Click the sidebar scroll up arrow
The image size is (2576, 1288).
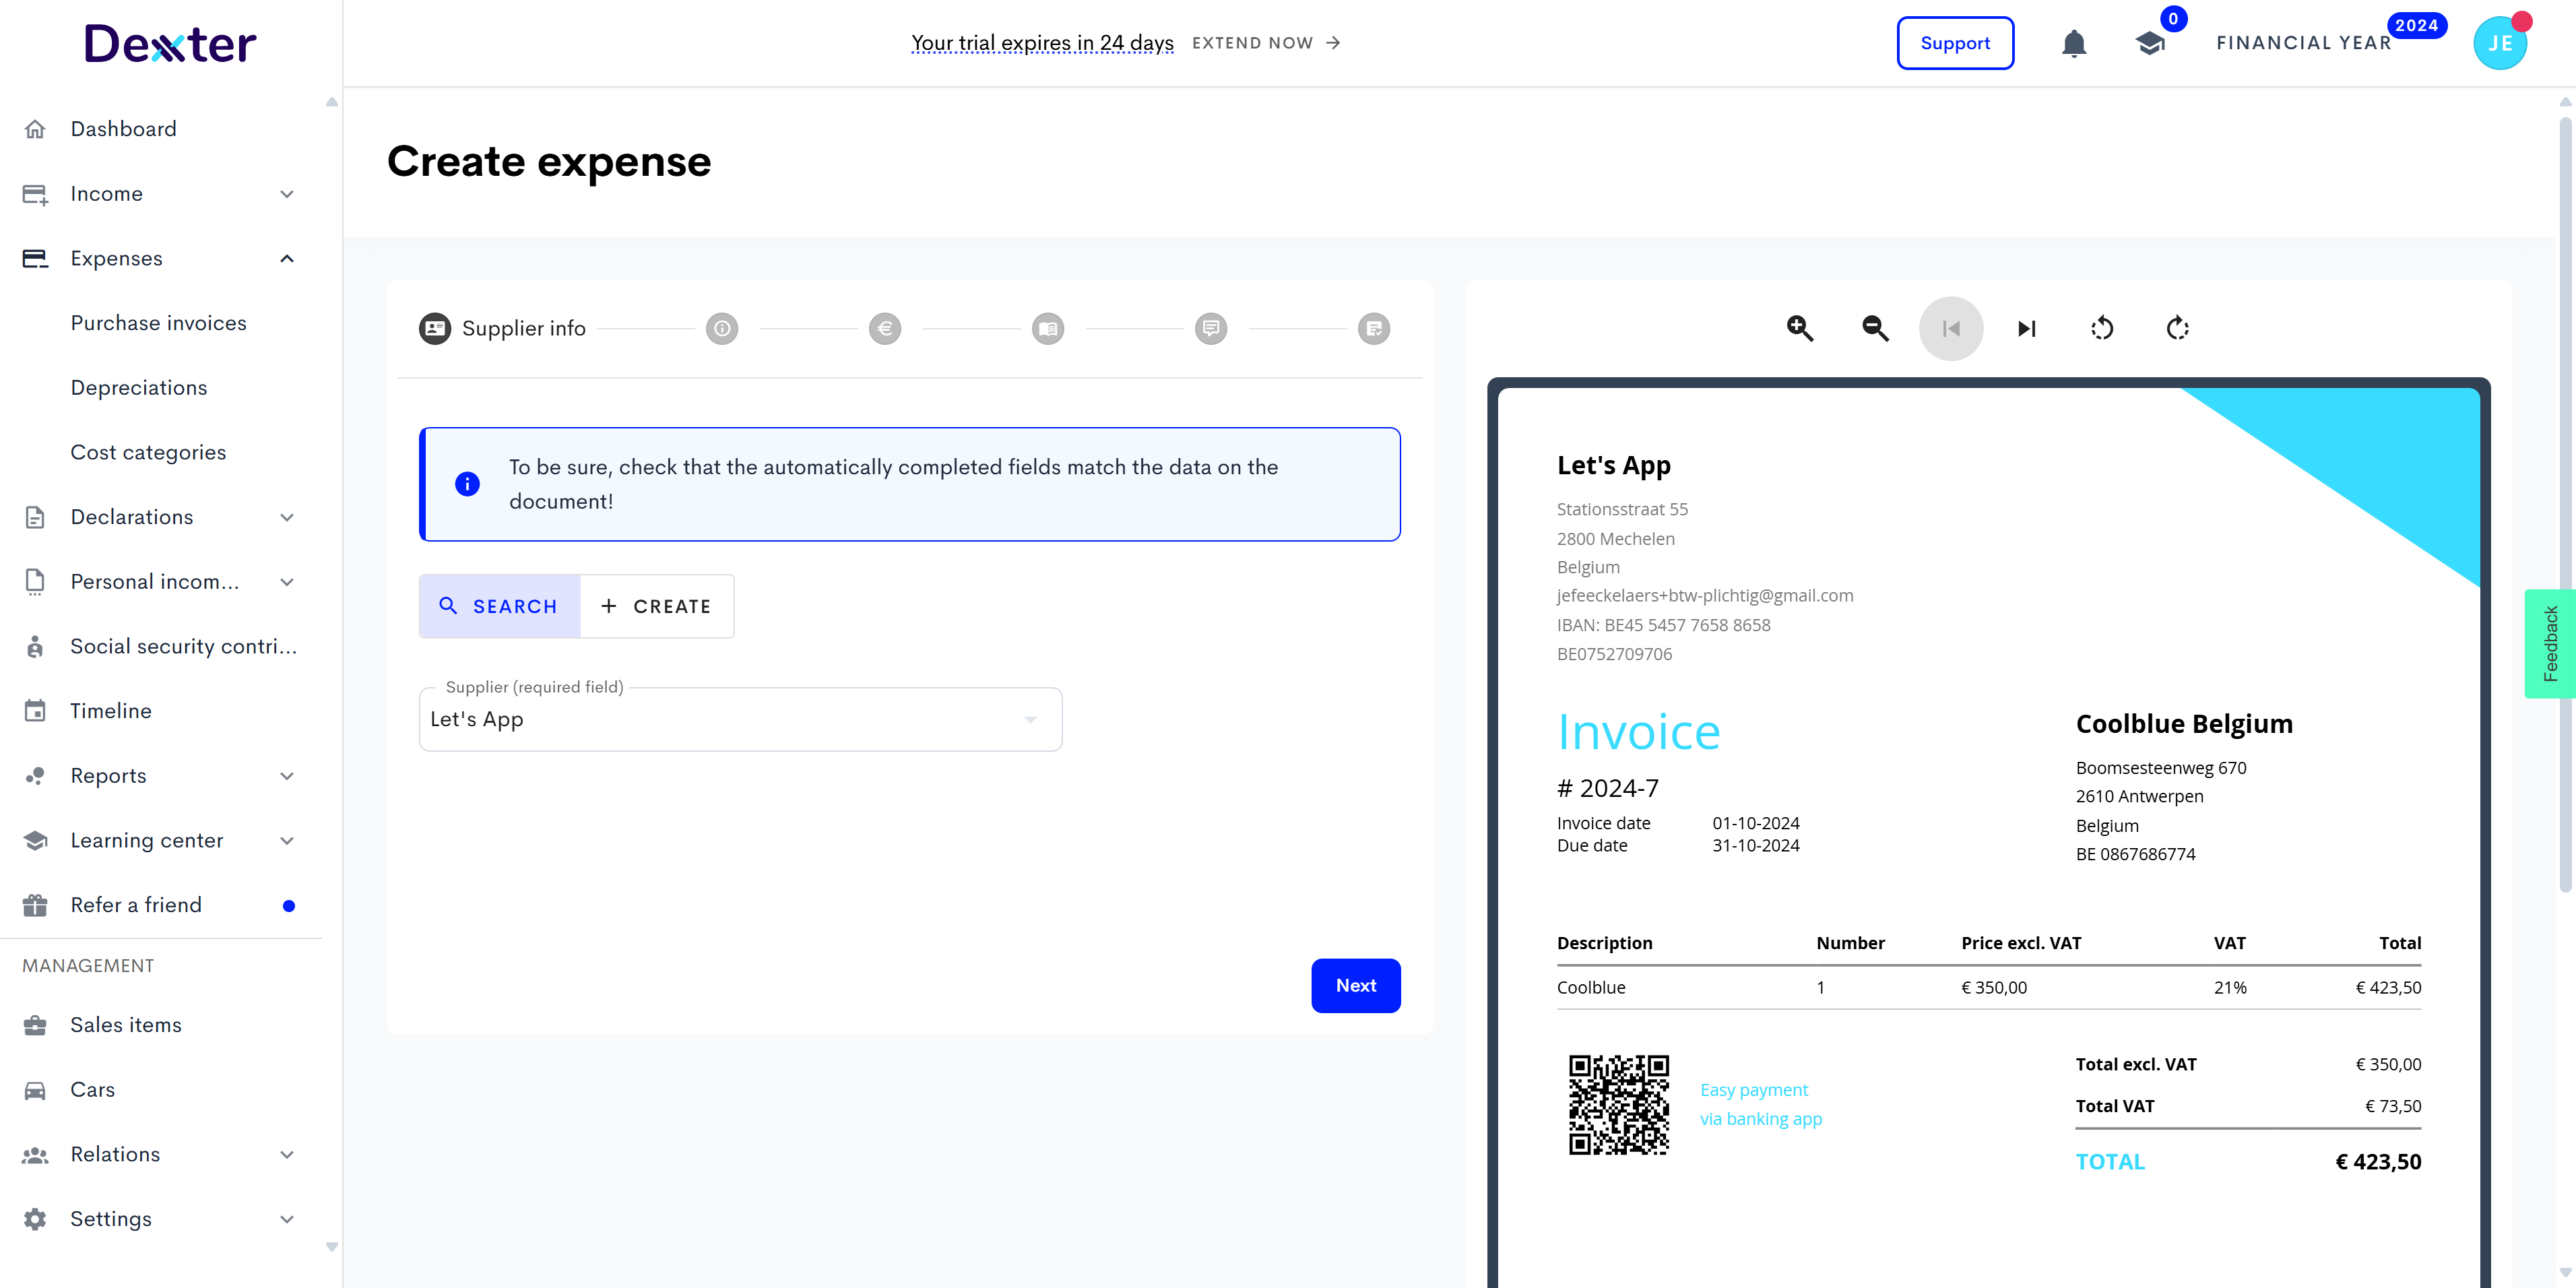click(332, 102)
